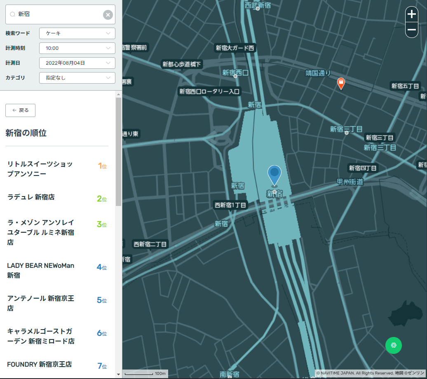Select the orange shop marker pin

pyautogui.click(x=341, y=83)
